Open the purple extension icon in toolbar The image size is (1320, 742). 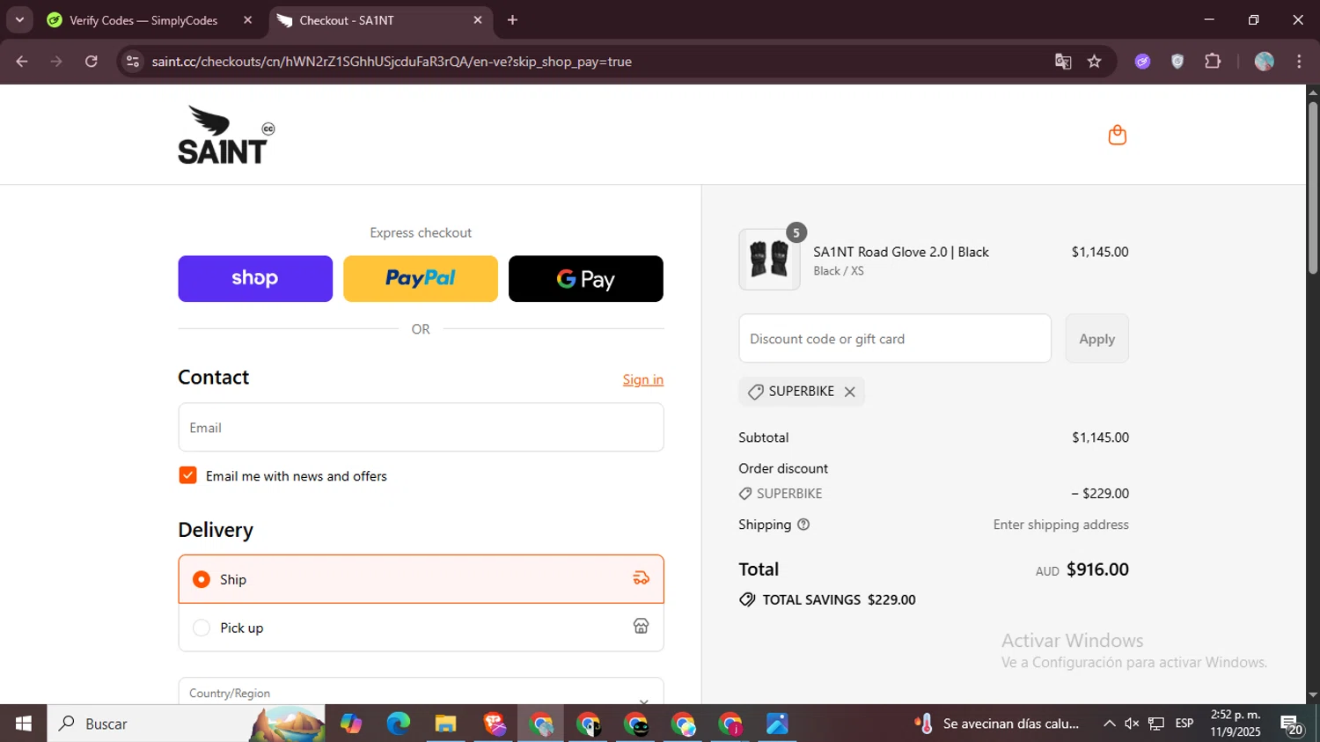(1142, 62)
